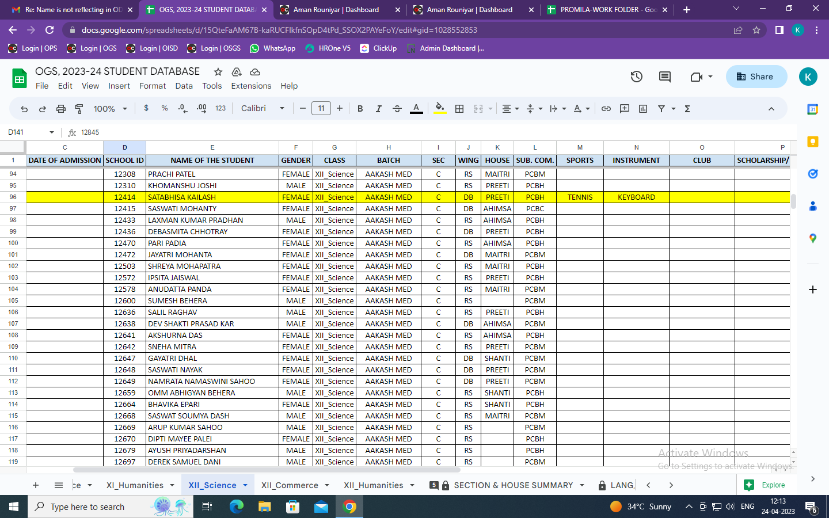
Task: Click the Undo icon in toolbar
Action: (24, 109)
